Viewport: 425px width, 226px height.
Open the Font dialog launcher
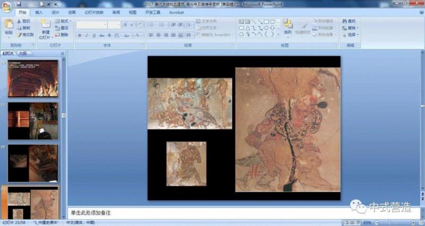tap(142, 45)
